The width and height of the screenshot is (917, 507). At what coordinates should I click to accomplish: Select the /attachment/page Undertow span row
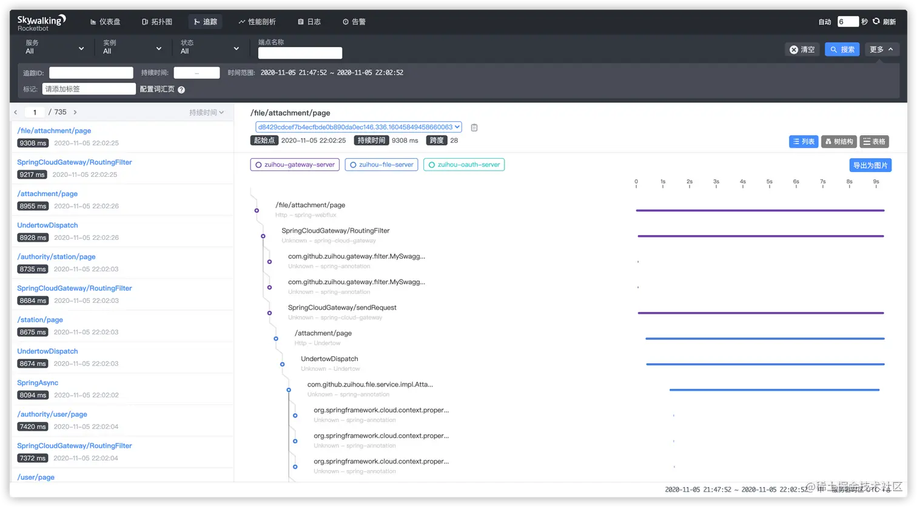[x=323, y=337]
